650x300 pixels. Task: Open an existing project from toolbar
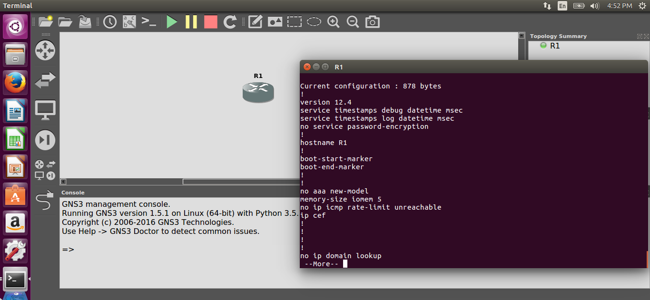65,22
